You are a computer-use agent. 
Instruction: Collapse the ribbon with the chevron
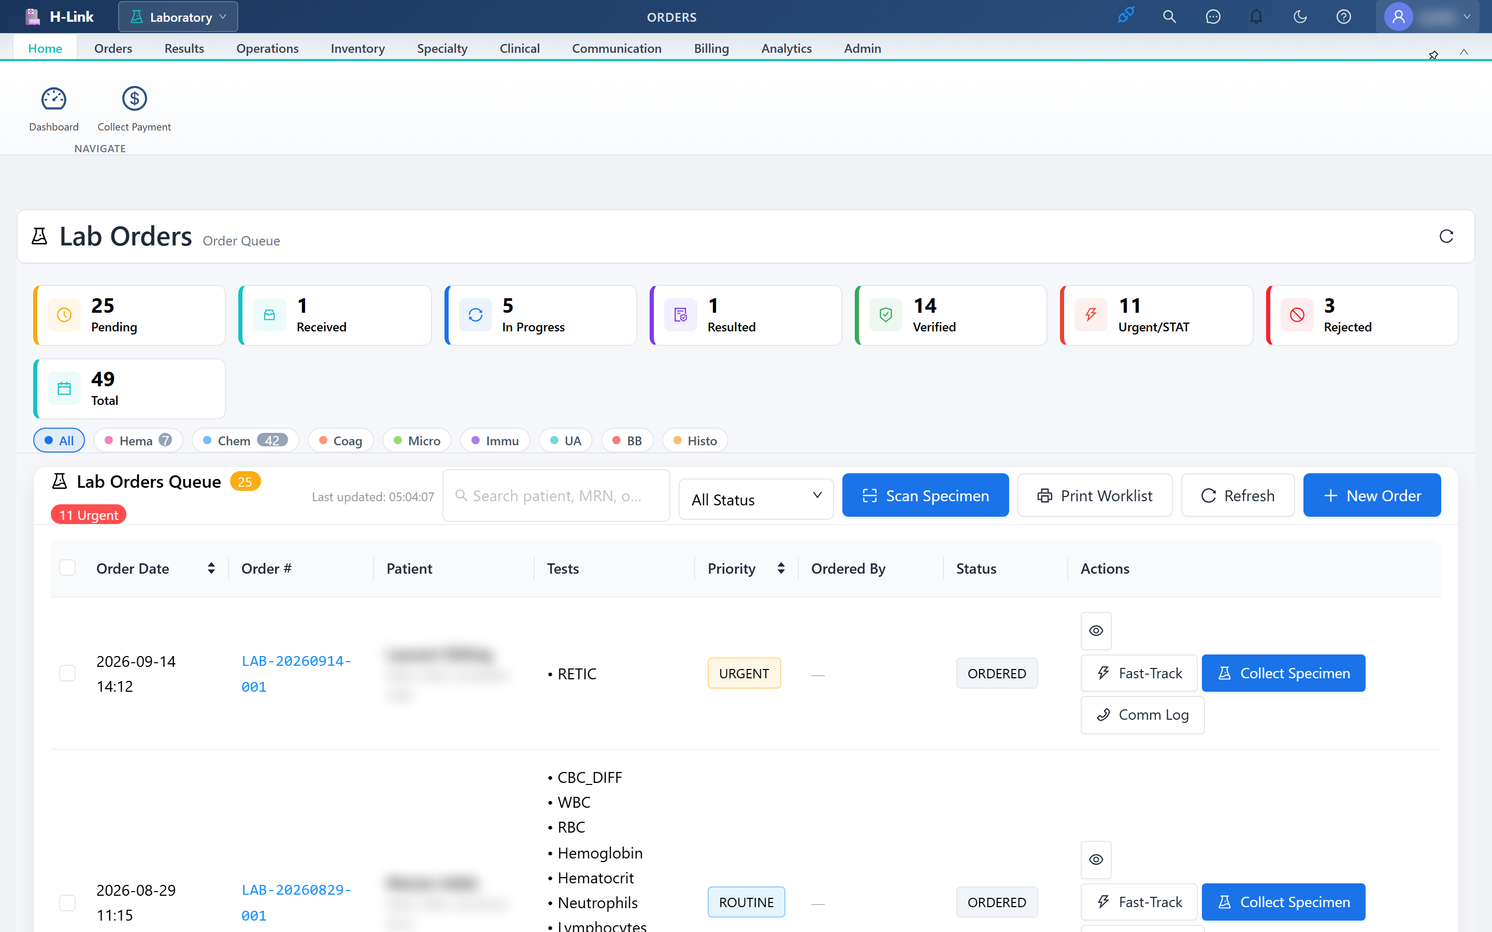tap(1464, 52)
